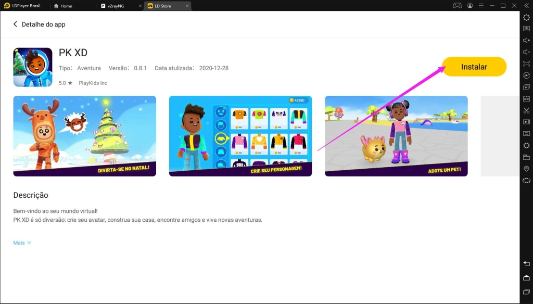Close the LD Store tab
The width and height of the screenshot is (533, 304).
pyautogui.click(x=187, y=6)
